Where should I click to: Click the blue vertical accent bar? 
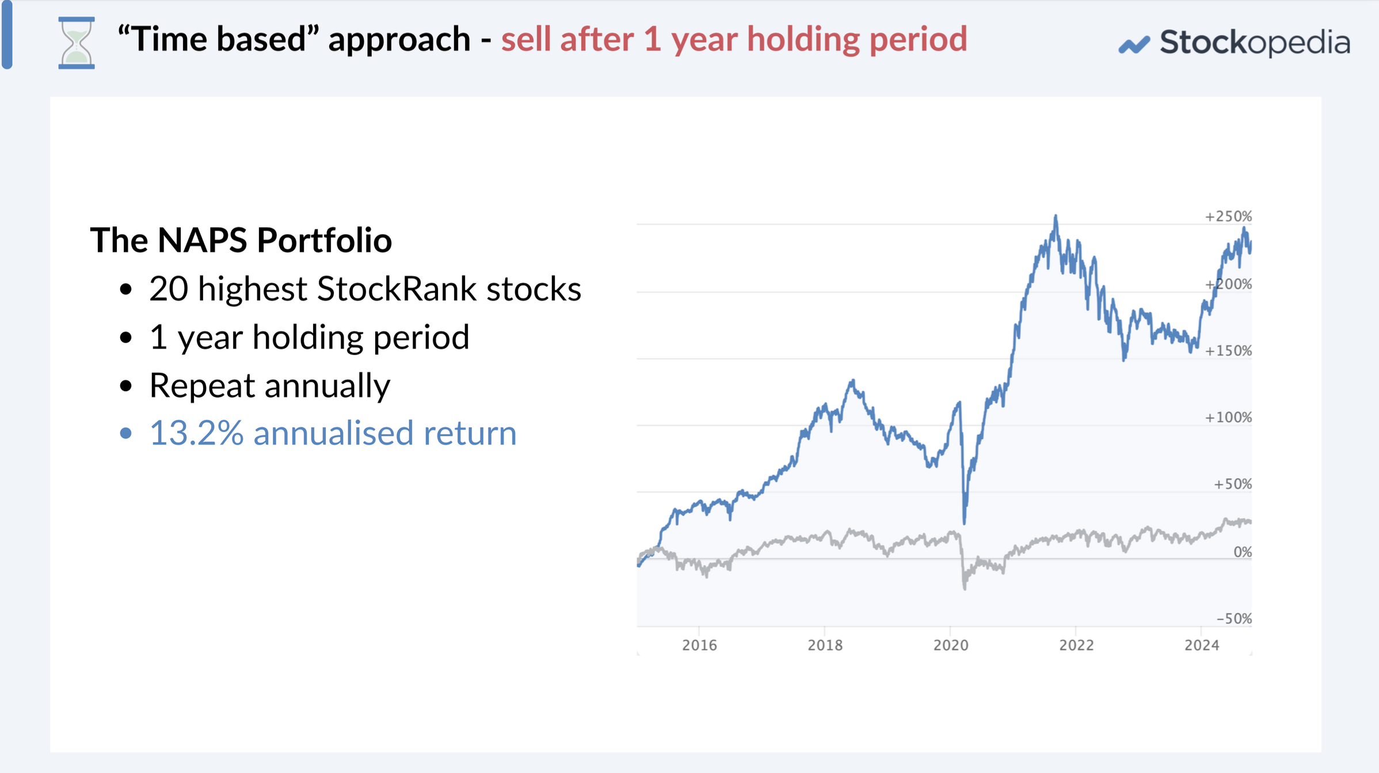(x=7, y=35)
